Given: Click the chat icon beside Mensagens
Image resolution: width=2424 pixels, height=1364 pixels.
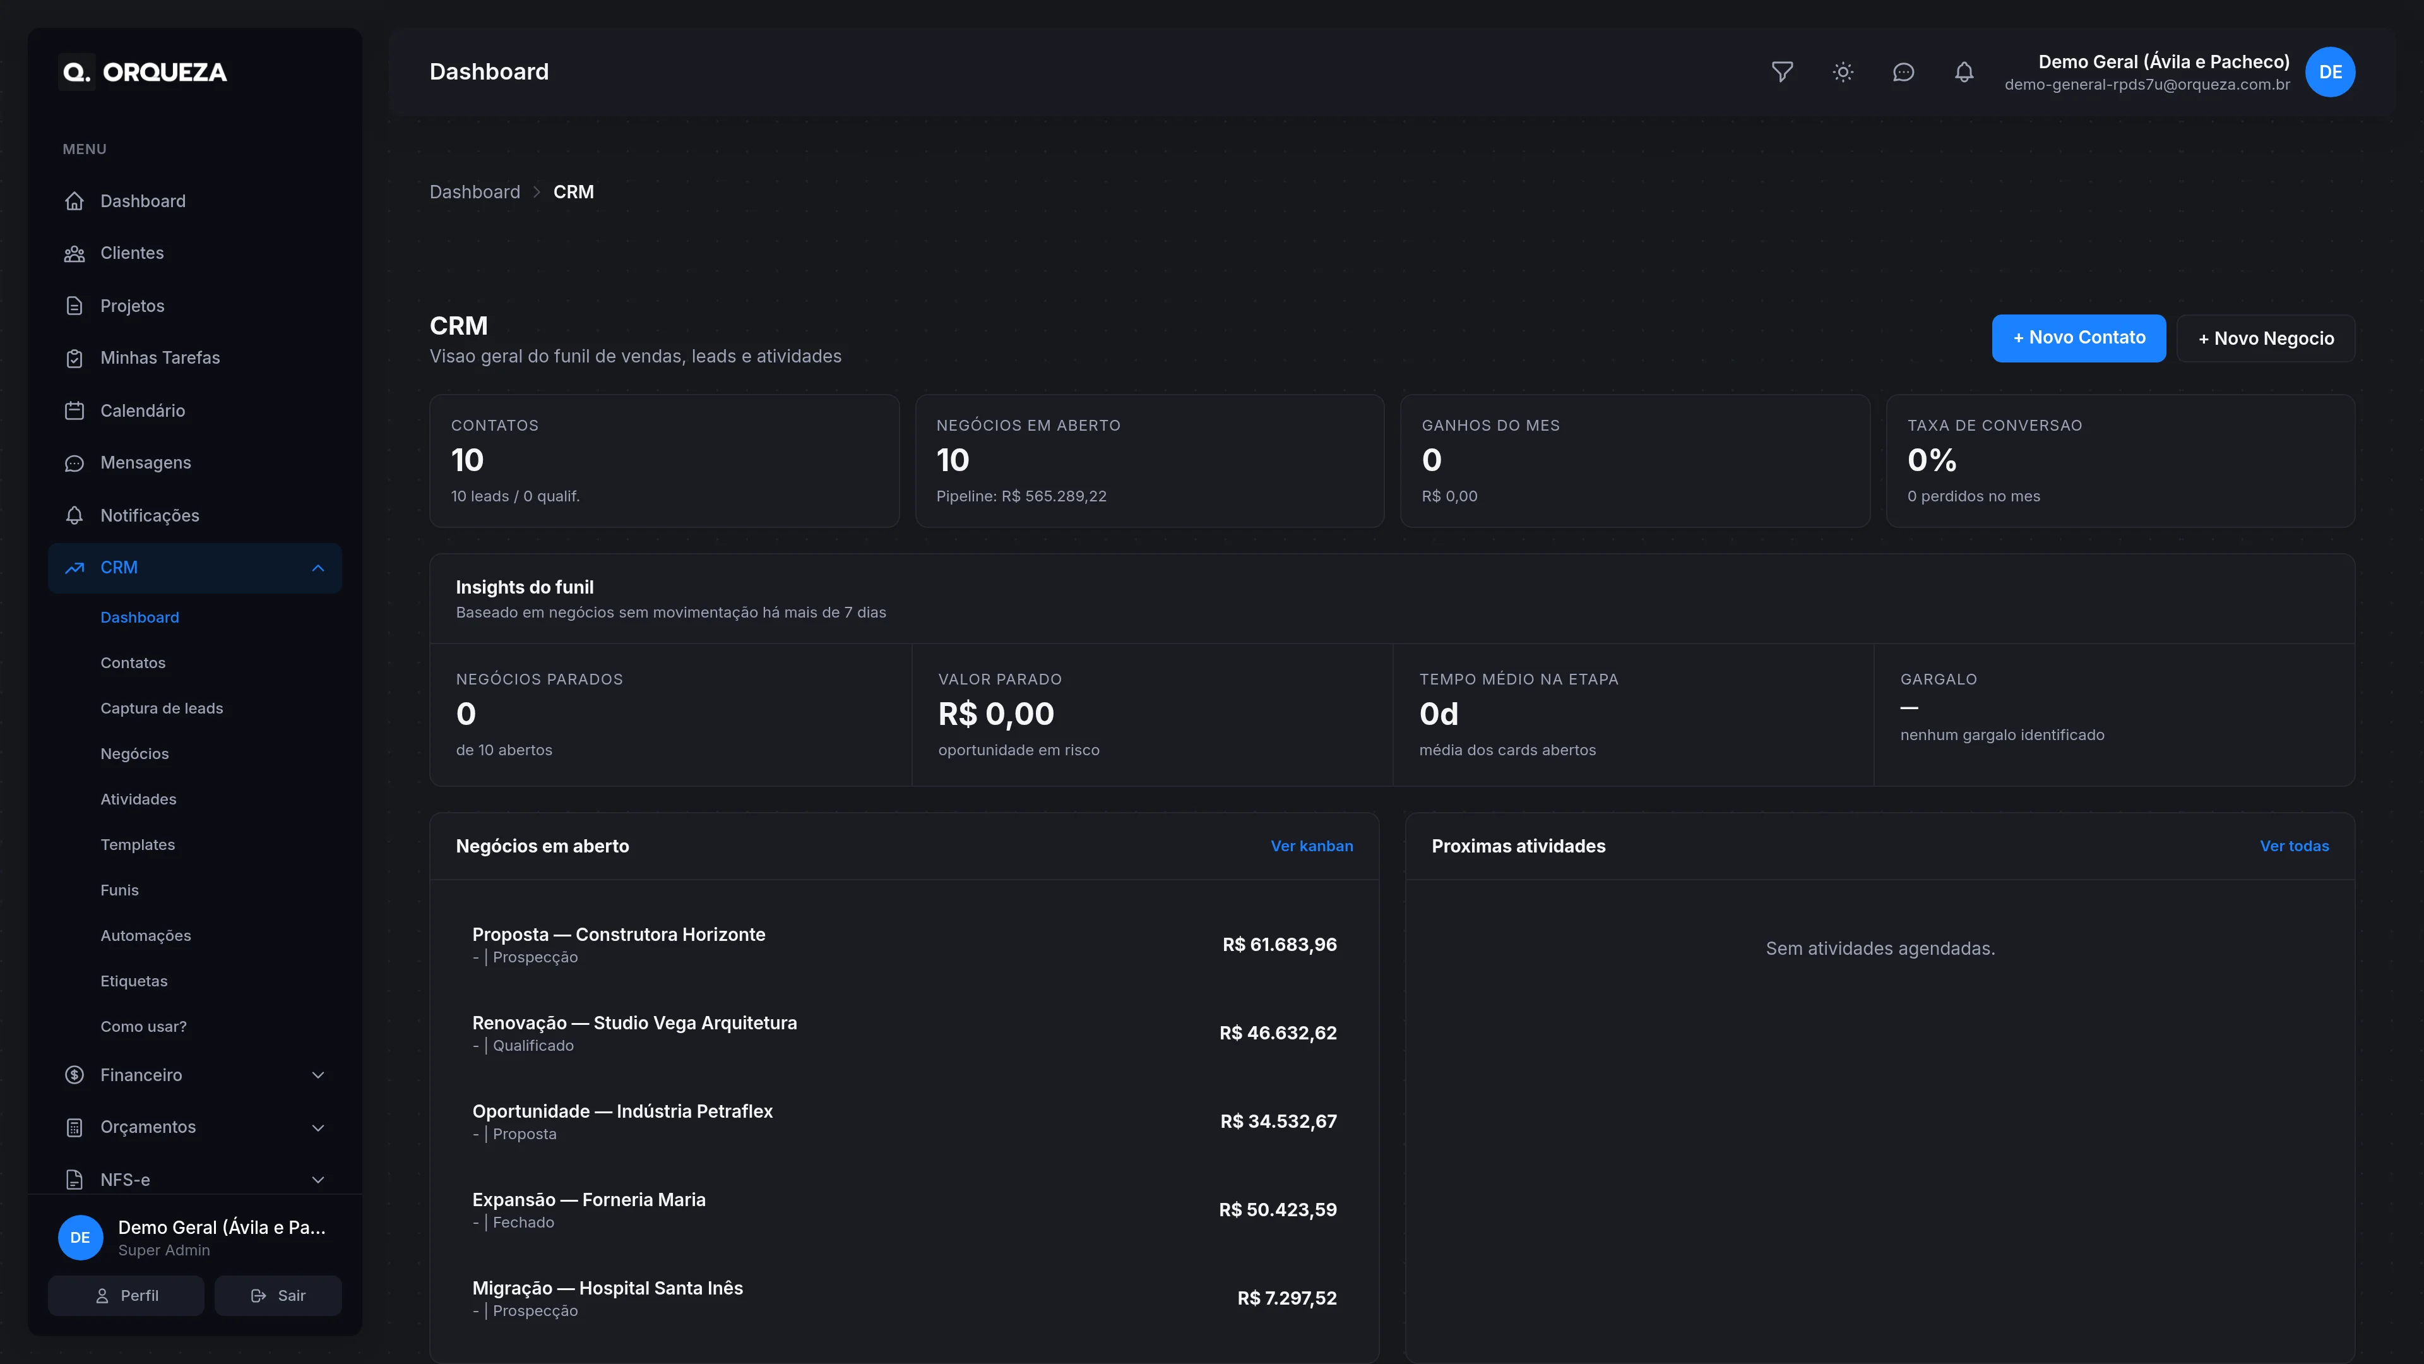Looking at the screenshot, I should pos(74,463).
